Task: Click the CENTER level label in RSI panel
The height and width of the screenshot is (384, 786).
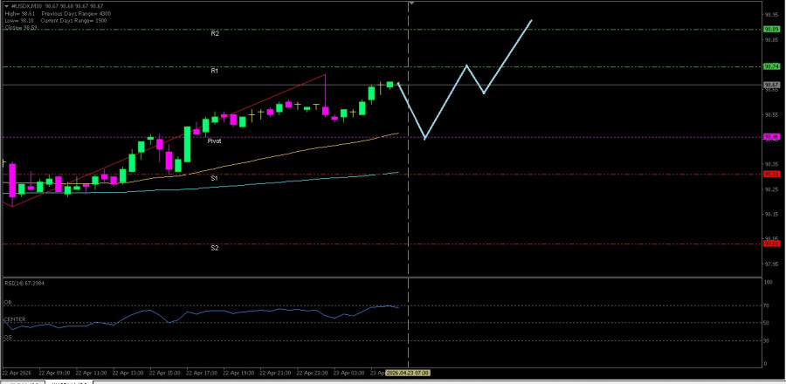Action: [13, 319]
